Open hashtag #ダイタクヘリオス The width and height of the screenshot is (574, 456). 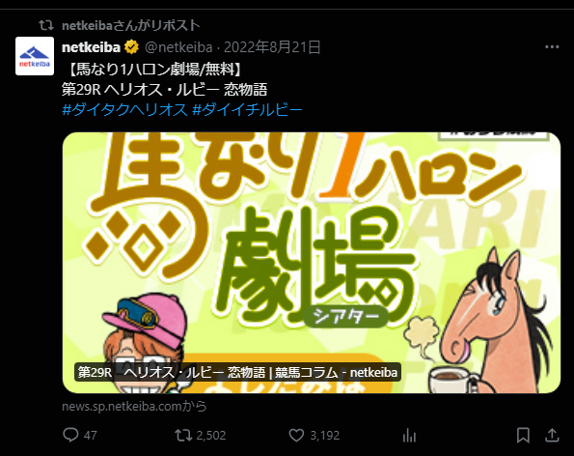(124, 109)
